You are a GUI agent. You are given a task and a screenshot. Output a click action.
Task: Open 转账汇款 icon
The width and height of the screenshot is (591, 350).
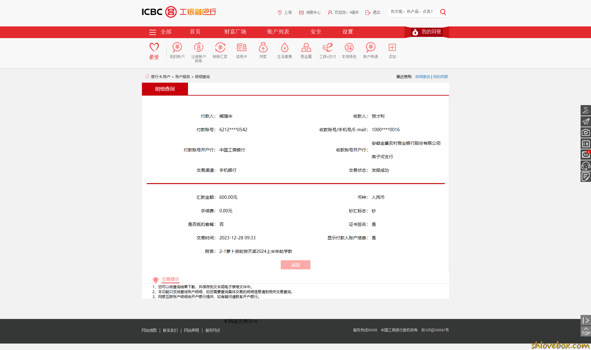pos(220,47)
